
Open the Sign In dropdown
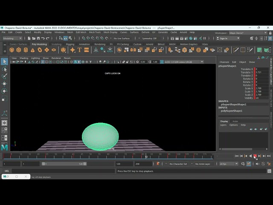pos(228,38)
